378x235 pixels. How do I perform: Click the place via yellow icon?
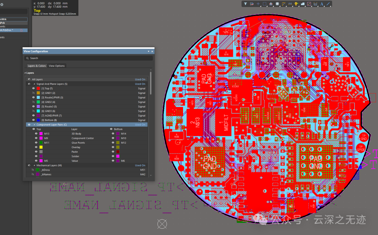click(x=296, y=4)
